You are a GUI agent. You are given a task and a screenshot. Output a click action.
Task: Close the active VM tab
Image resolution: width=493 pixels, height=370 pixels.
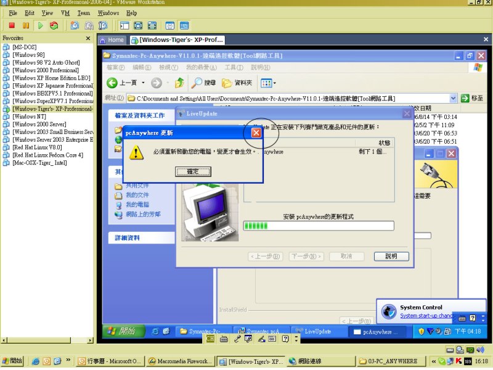tap(486, 39)
